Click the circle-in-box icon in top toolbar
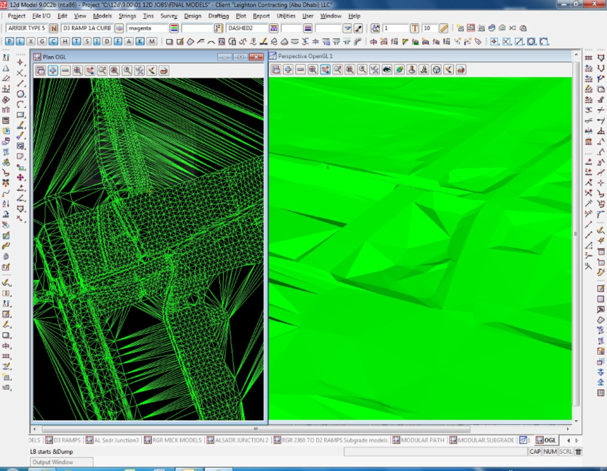The width and height of the screenshot is (607, 471). (532, 42)
